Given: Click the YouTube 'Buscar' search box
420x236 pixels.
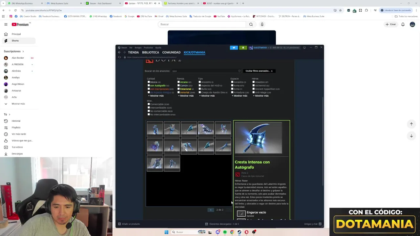Looking at the screenshot, I should click(x=202, y=24).
